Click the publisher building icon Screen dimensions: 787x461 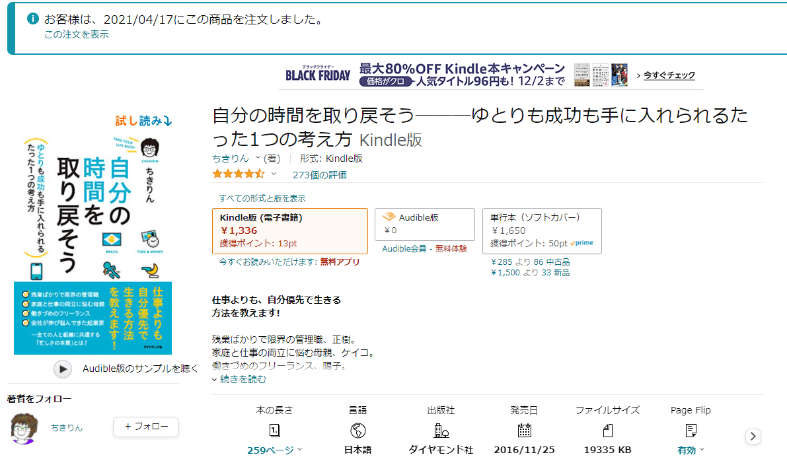441,431
